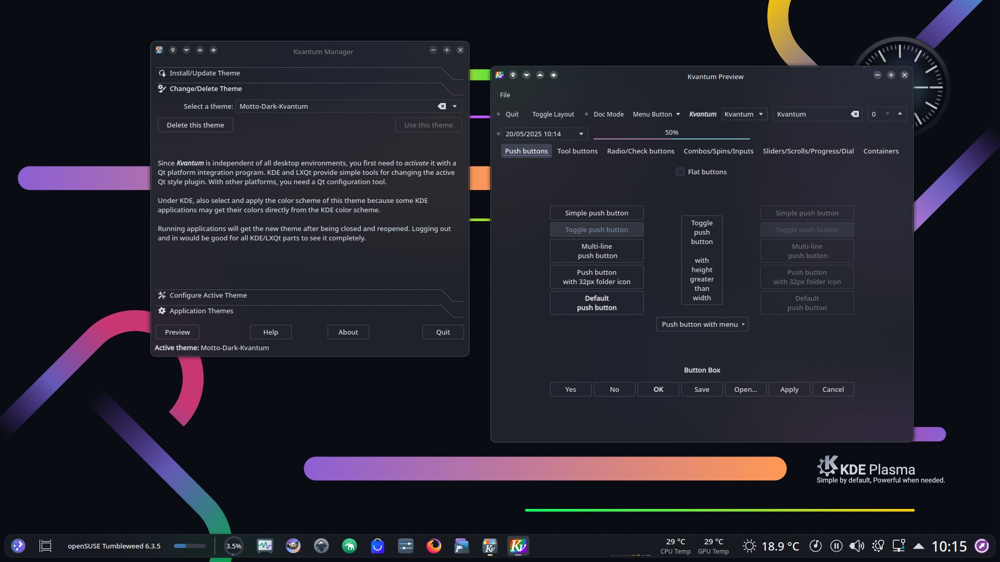Image resolution: width=1000 pixels, height=562 pixels.
Task: Click the Quit button in Kvantum Manager
Action: click(x=443, y=332)
